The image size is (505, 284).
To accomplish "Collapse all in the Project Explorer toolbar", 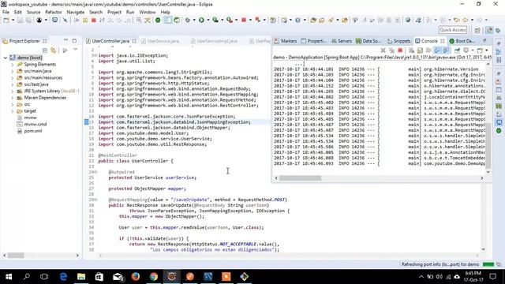I will point(45,50).
